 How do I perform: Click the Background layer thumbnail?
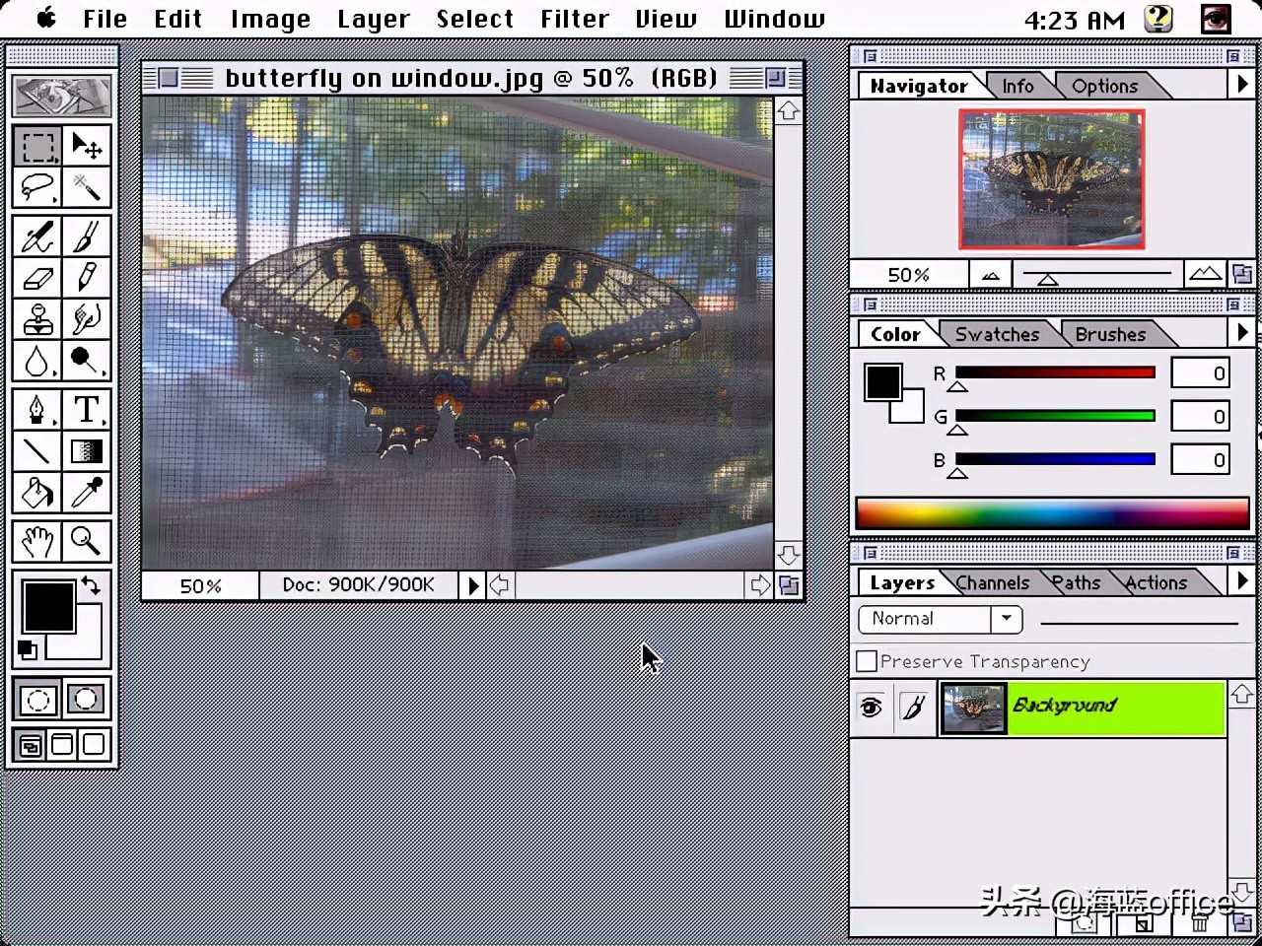point(973,707)
